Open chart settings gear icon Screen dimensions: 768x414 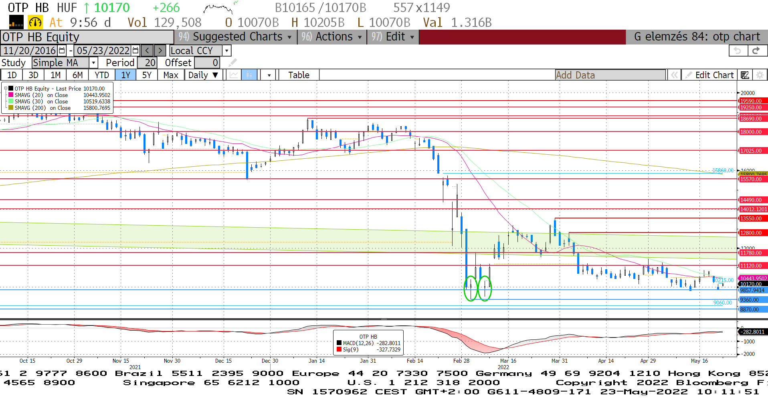coord(760,75)
